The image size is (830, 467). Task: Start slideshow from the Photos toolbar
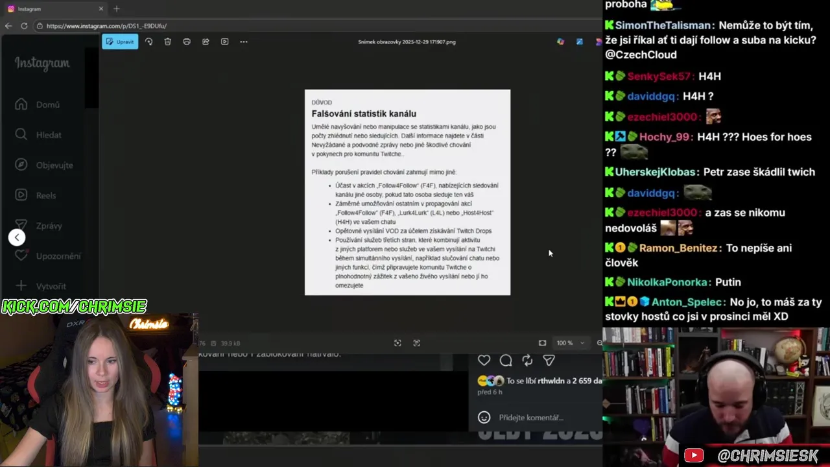tap(224, 42)
